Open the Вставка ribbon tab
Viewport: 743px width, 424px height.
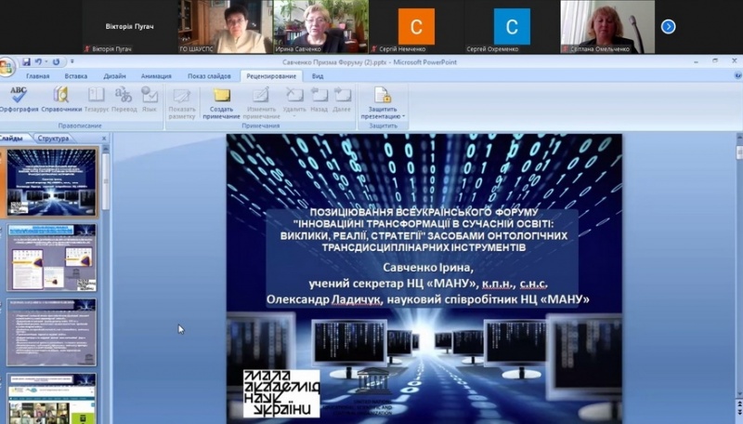[76, 76]
